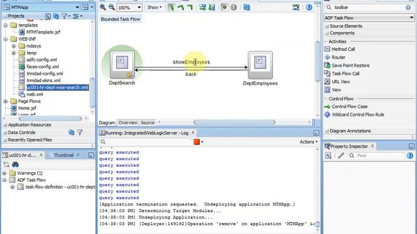
Task: Click the log search field
Action: (x=145, y=142)
